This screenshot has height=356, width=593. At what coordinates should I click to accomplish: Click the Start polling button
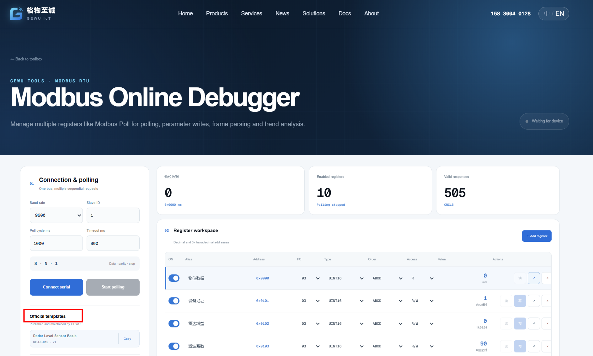click(113, 287)
